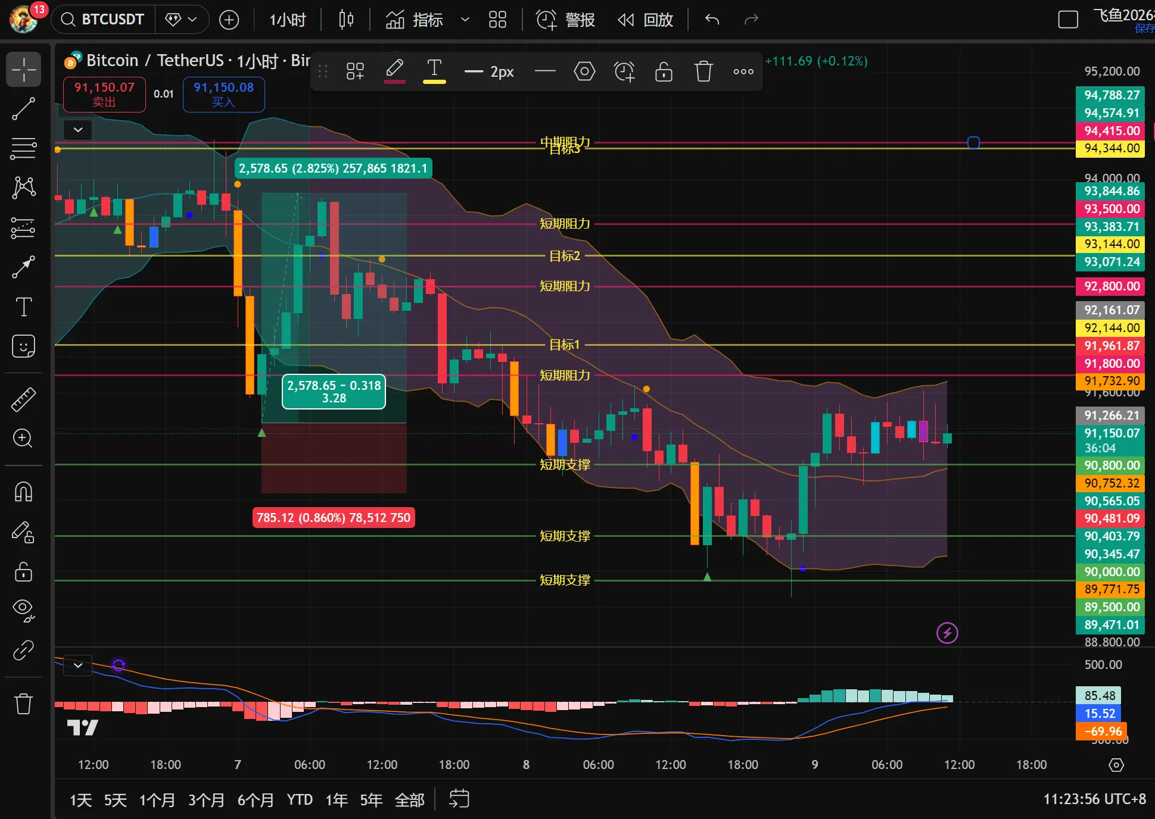
Task: Click the candlestick chart type icon
Action: [x=345, y=20]
